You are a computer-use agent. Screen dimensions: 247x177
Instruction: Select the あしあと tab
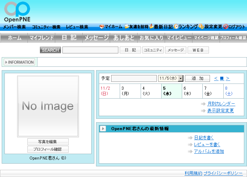(x=123, y=38)
